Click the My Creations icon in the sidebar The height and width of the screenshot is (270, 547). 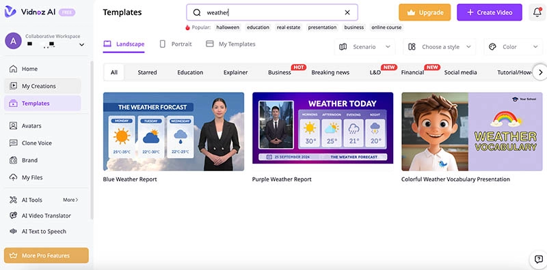pos(13,86)
